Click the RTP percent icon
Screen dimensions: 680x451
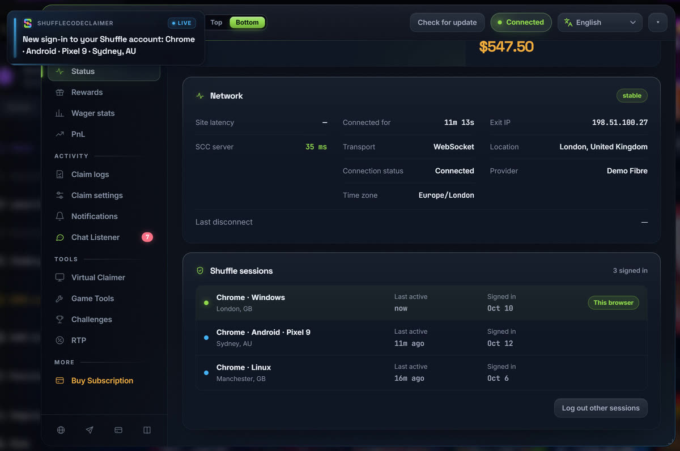point(59,341)
